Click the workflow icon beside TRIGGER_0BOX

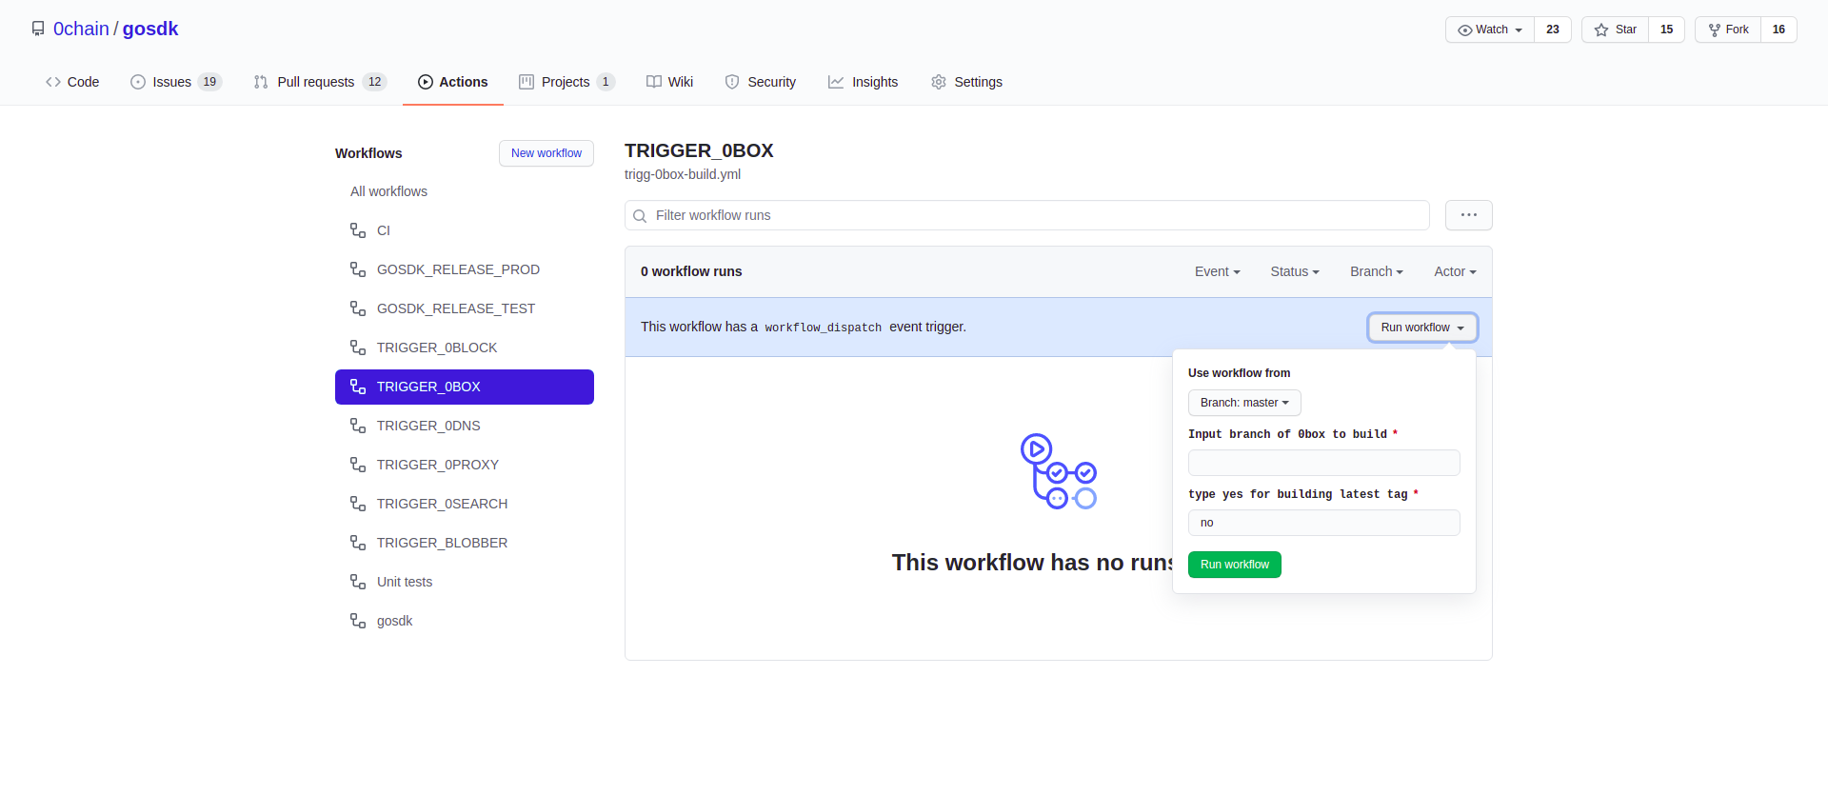pyautogui.click(x=358, y=387)
